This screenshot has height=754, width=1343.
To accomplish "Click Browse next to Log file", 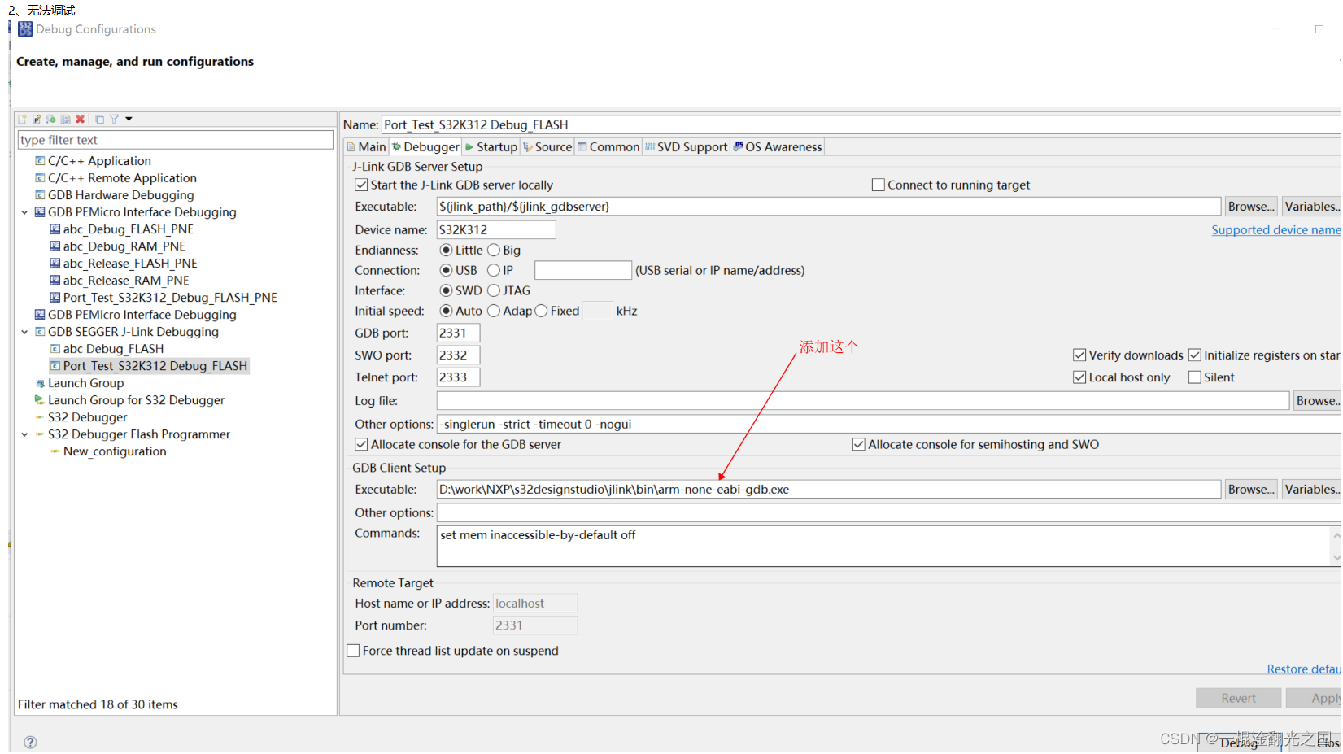I will (1318, 401).
